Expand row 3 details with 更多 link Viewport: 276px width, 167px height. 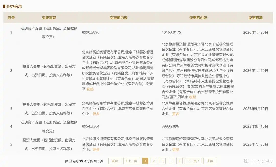coord(96,114)
